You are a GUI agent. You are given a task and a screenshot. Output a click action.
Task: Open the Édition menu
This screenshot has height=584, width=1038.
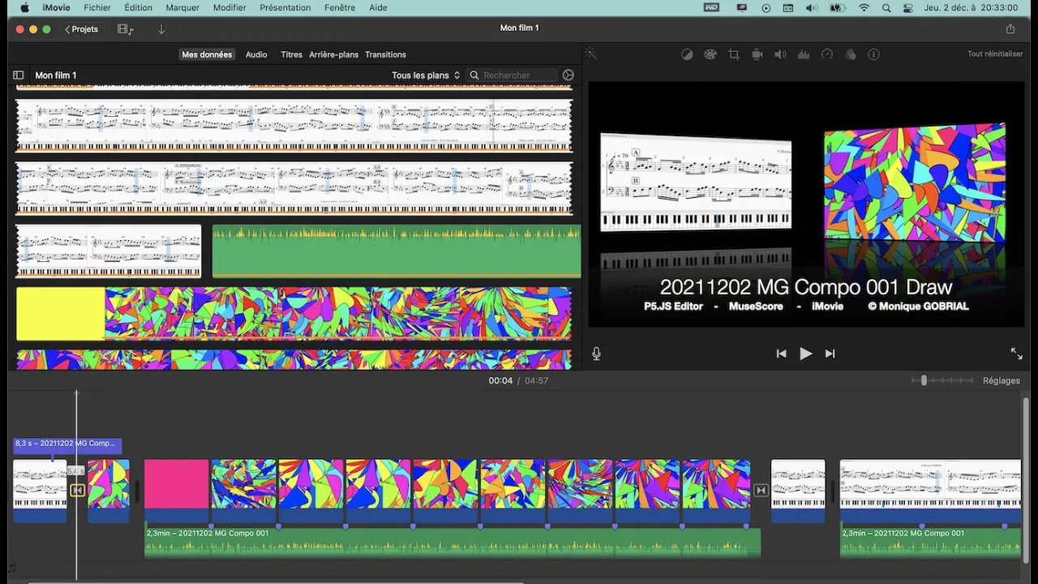click(138, 7)
